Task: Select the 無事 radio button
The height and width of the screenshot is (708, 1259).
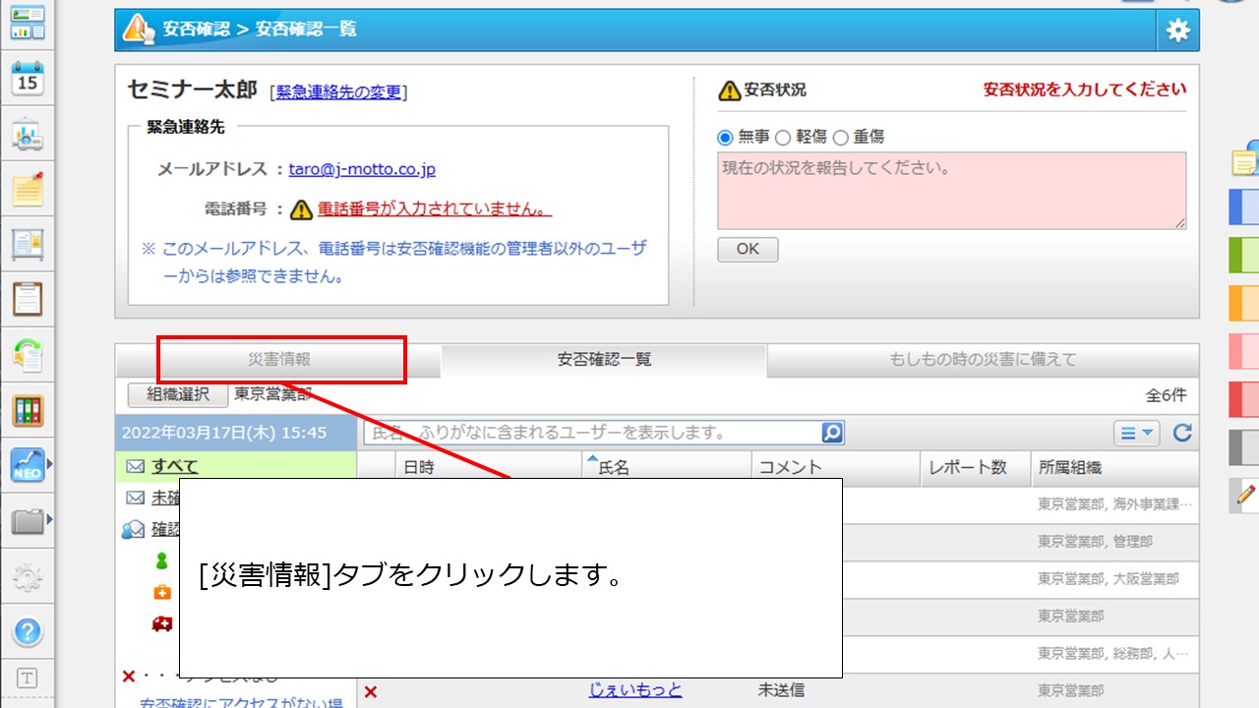Action: [726, 138]
